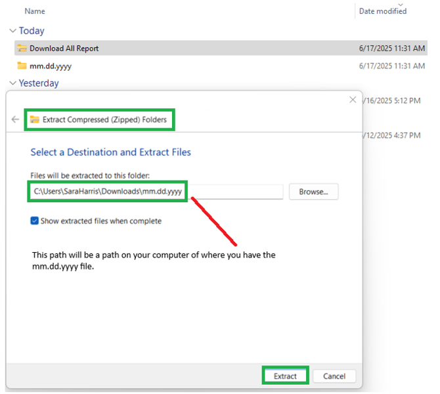Click the mm.dd.yyyy folder icon
The width and height of the screenshot is (440, 394).
[x=22, y=66]
